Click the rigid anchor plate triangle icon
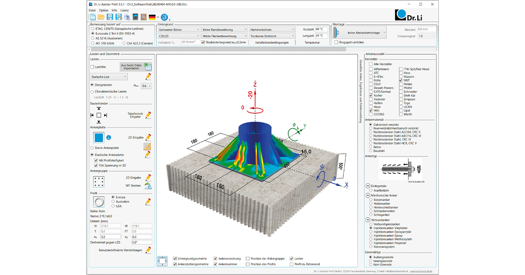 click(x=147, y=147)
